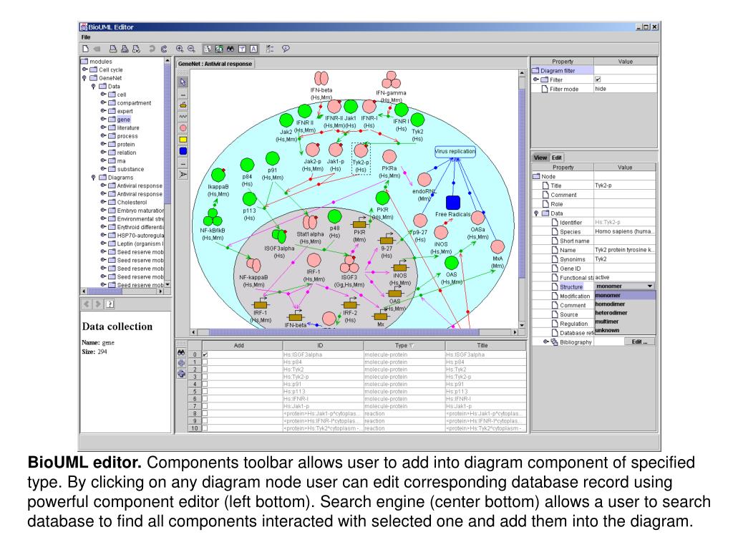Expand the Cell cycle module
This screenshot has height=550, width=733.
coord(85,69)
